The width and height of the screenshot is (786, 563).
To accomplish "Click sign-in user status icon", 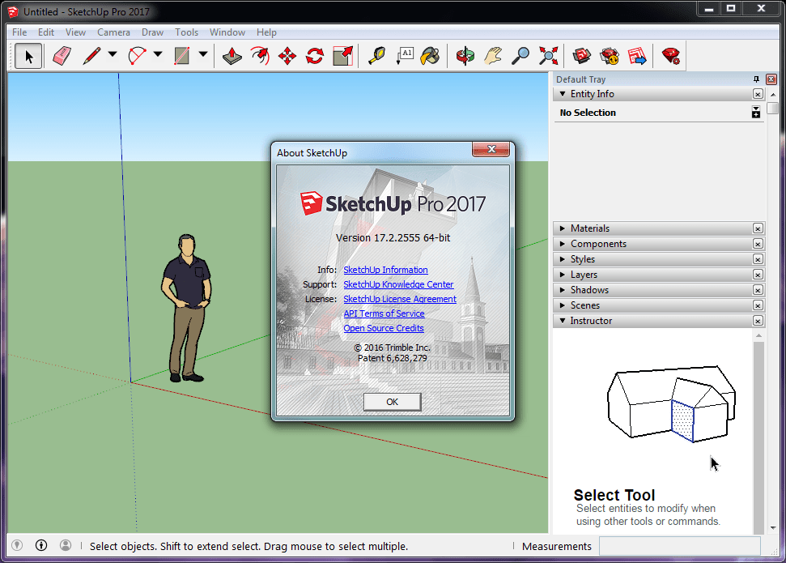I will [x=66, y=545].
